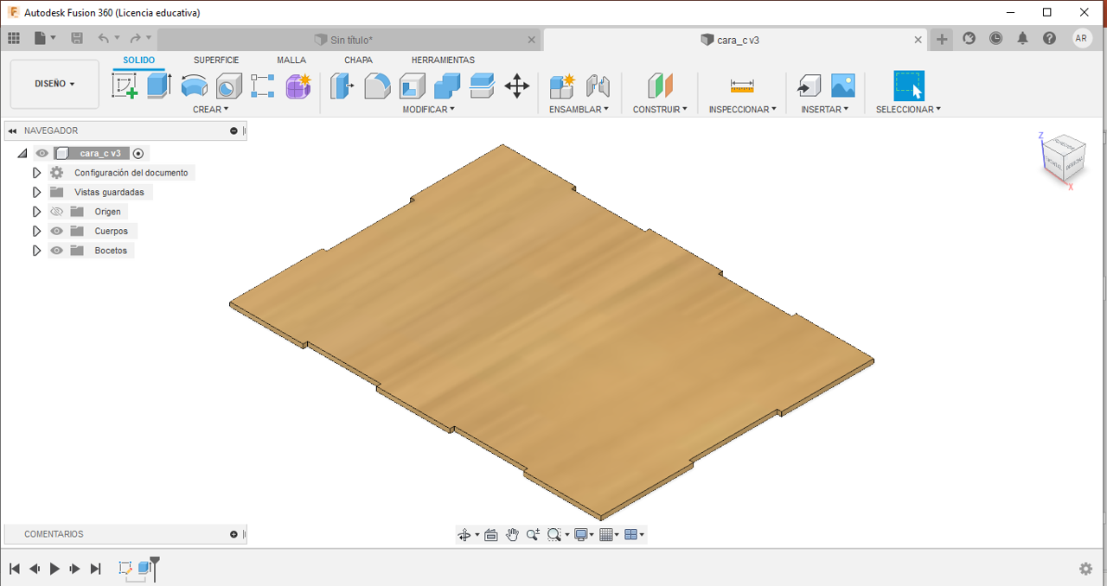Activate the cara_c v3 component radio button

pos(138,153)
